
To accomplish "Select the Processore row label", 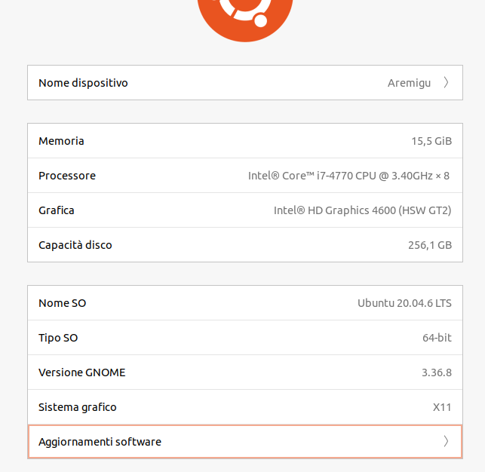I will click(x=67, y=176).
